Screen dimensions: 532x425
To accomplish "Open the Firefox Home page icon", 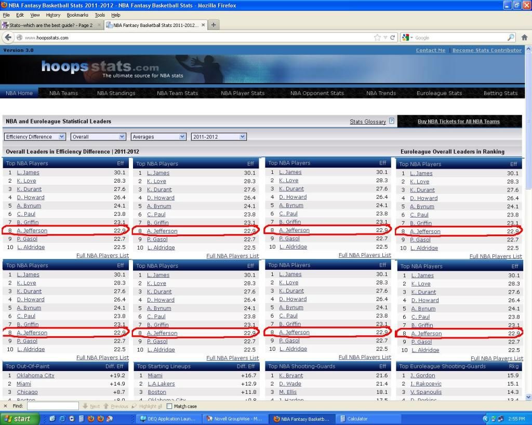I will point(524,37).
